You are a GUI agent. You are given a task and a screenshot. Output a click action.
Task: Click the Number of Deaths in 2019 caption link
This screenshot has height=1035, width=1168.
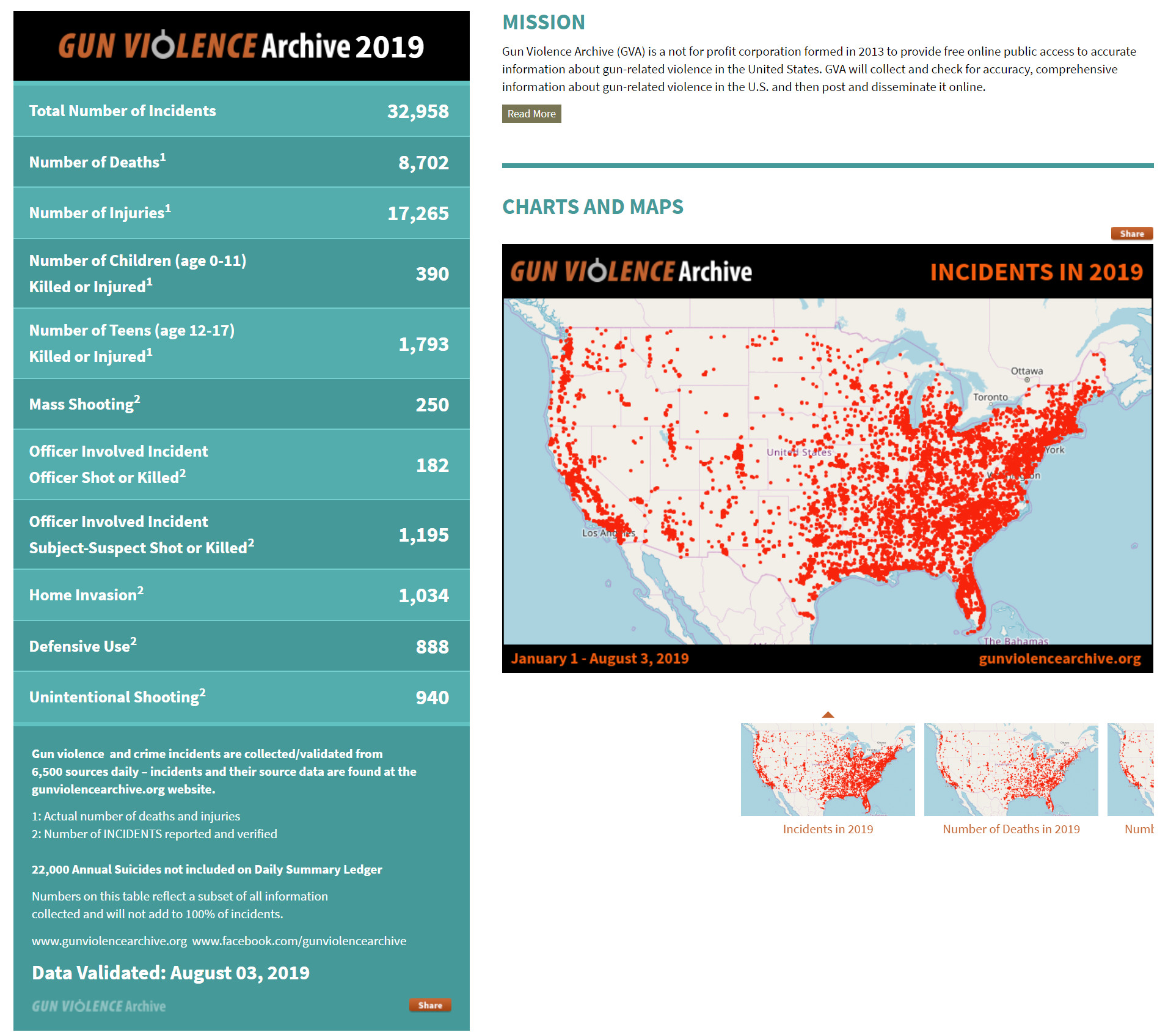point(1011,829)
